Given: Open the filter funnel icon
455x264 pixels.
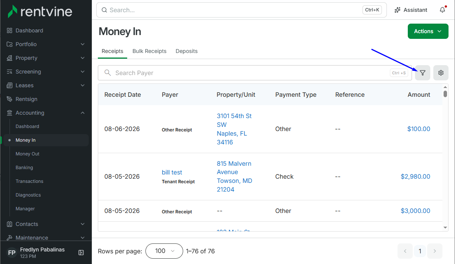Looking at the screenshot, I should 423,73.
